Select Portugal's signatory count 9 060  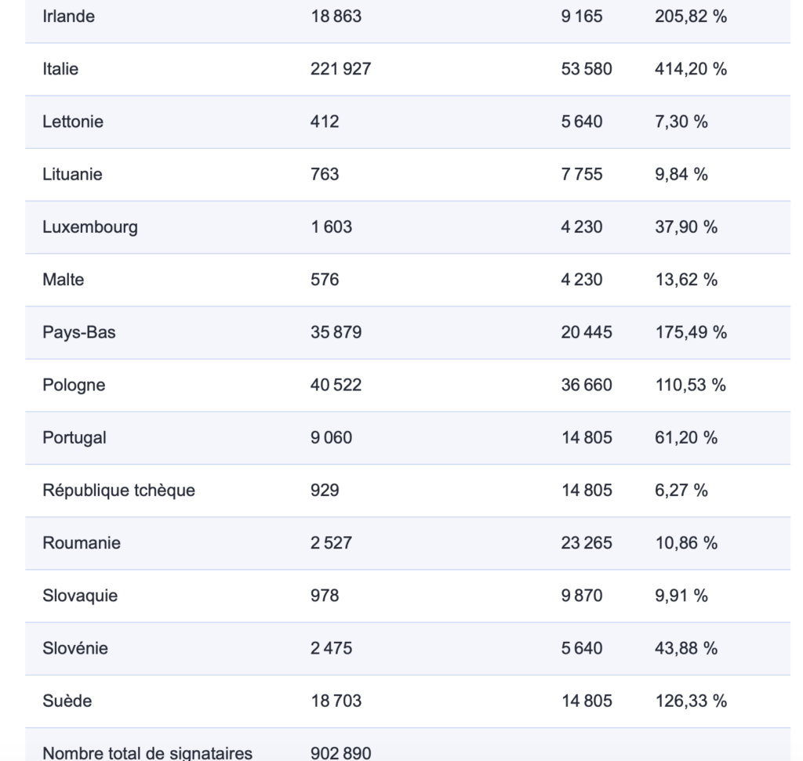pos(331,437)
